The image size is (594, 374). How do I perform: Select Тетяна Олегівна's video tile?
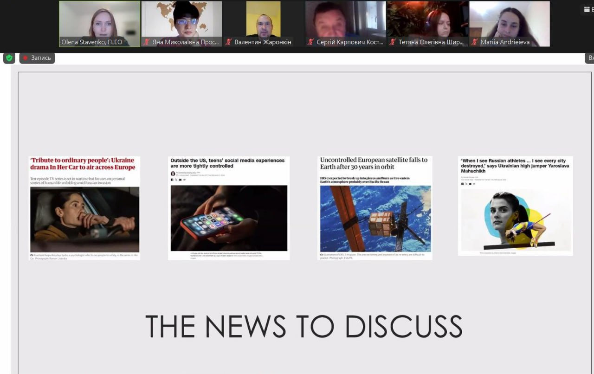pos(427,24)
